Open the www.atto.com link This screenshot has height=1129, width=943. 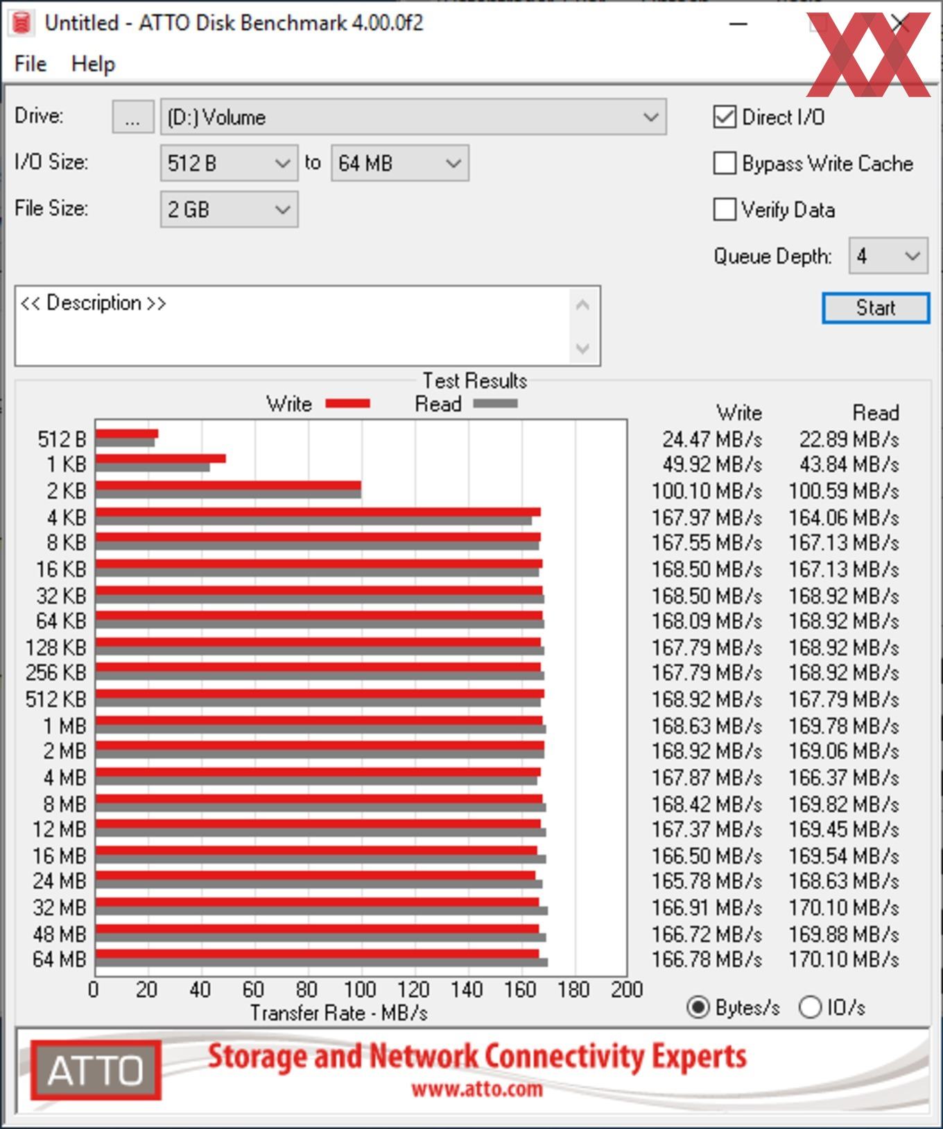click(x=477, y=1088)
